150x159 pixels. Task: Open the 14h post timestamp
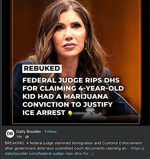(19, 137)
